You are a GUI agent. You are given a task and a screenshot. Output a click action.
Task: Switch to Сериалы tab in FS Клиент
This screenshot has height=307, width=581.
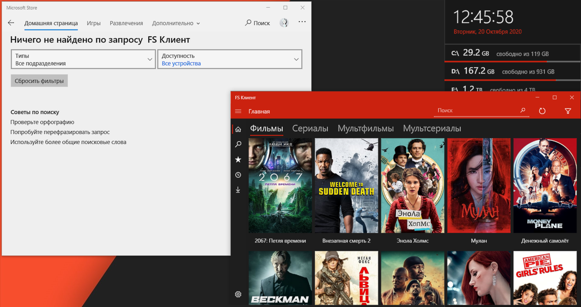coord(310,129)
